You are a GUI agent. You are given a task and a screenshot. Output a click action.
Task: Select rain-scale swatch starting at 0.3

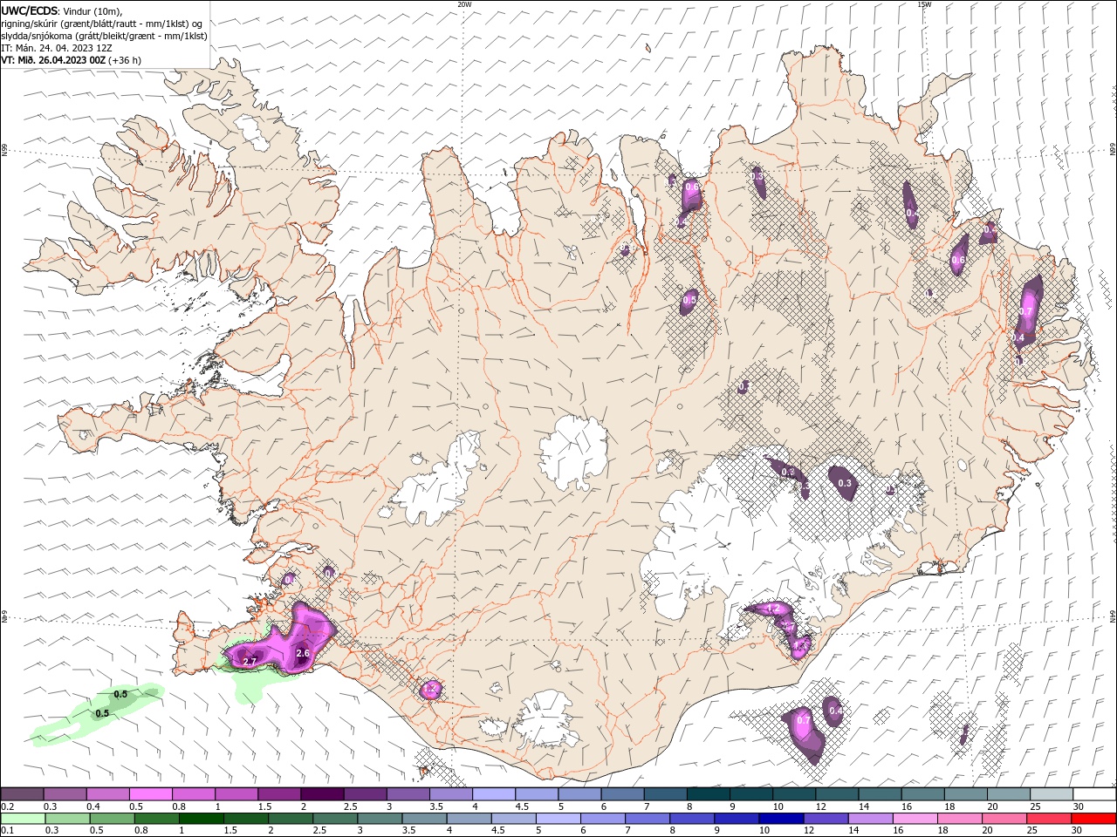[69, 819]
